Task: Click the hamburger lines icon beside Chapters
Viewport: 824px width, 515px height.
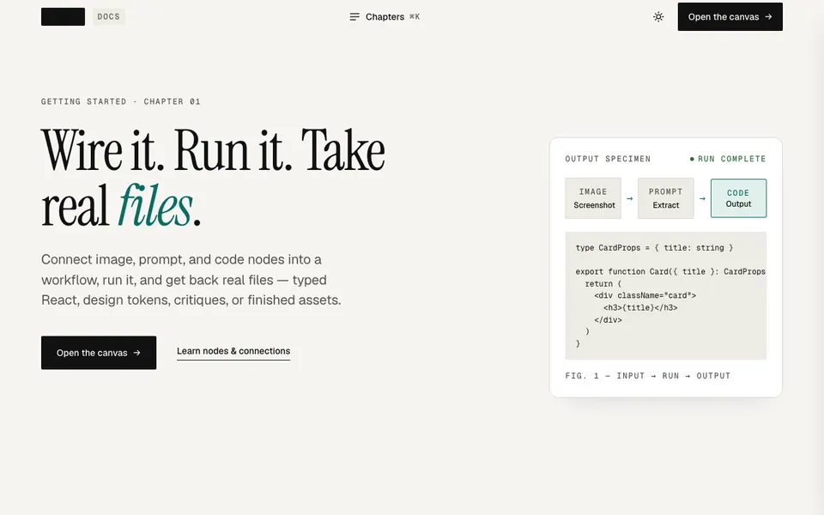Action: pos(354,17)
